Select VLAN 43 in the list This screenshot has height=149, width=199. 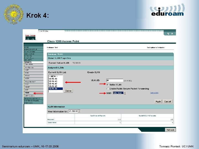click(x=56, y=86)
